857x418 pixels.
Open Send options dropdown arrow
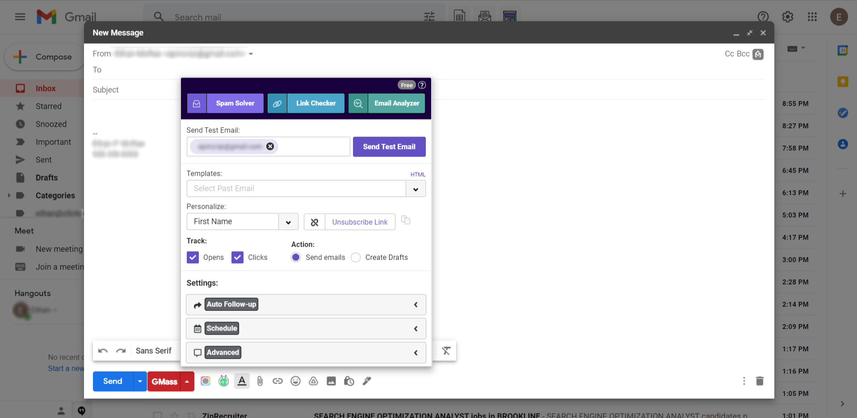coord(140,381)
